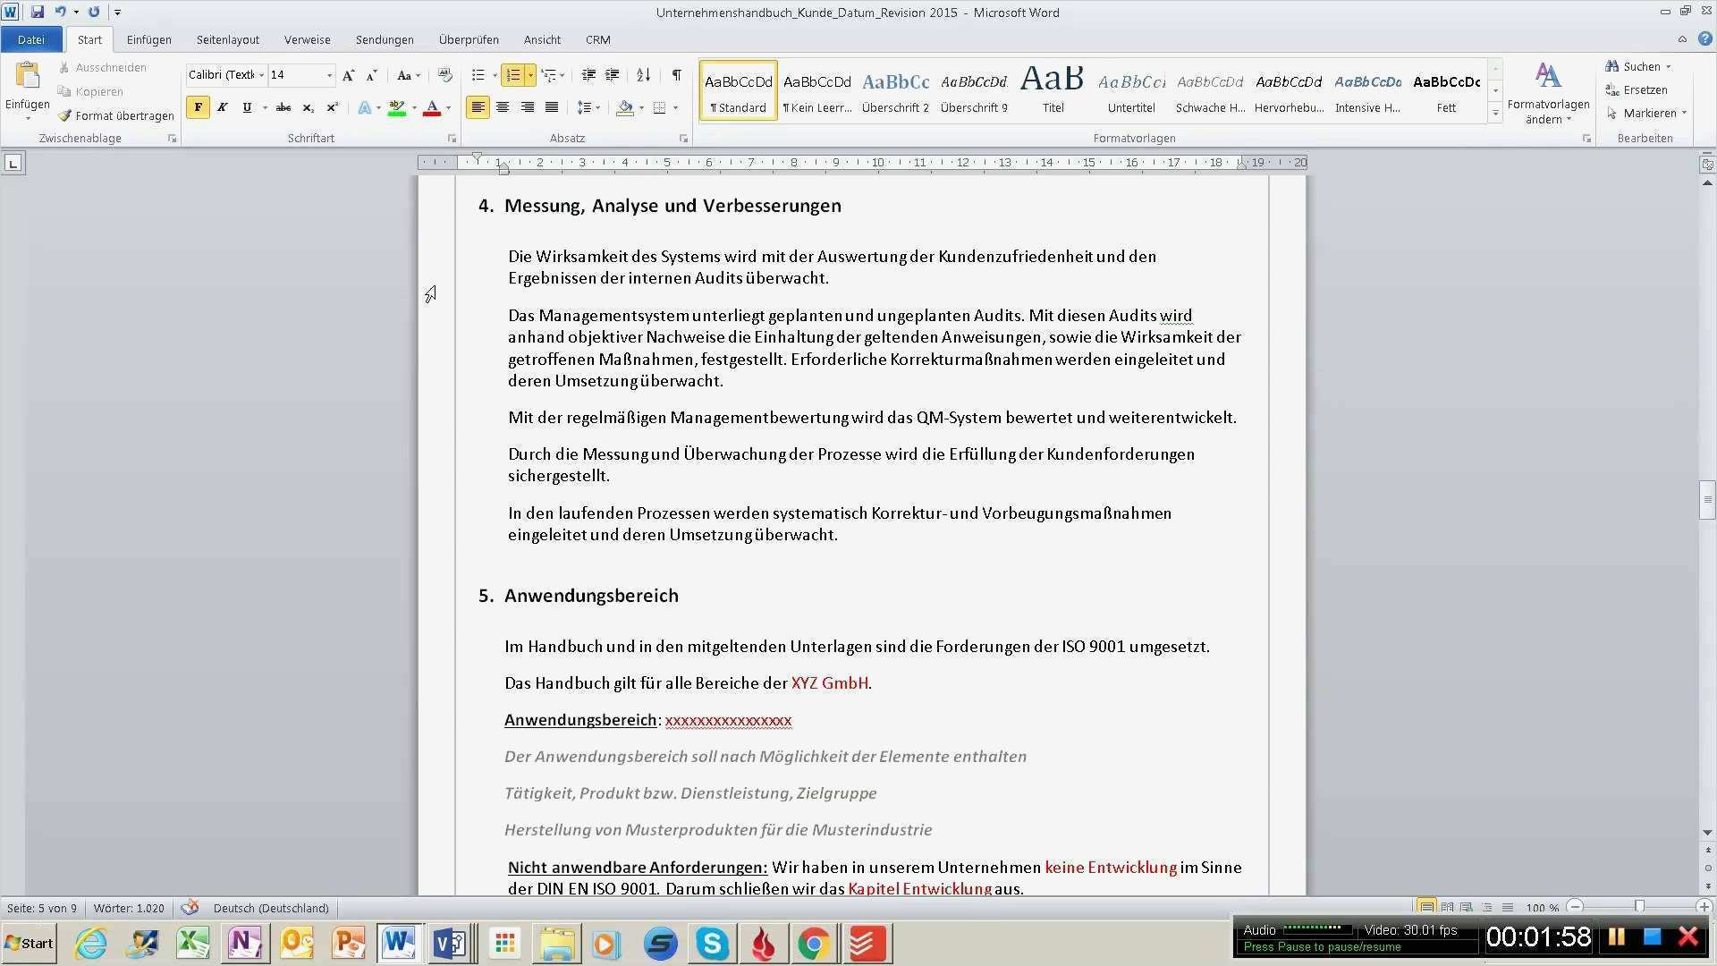Toggle bold formatting
This screenshot has height=966, width=1717.
(x=197, y=107)
